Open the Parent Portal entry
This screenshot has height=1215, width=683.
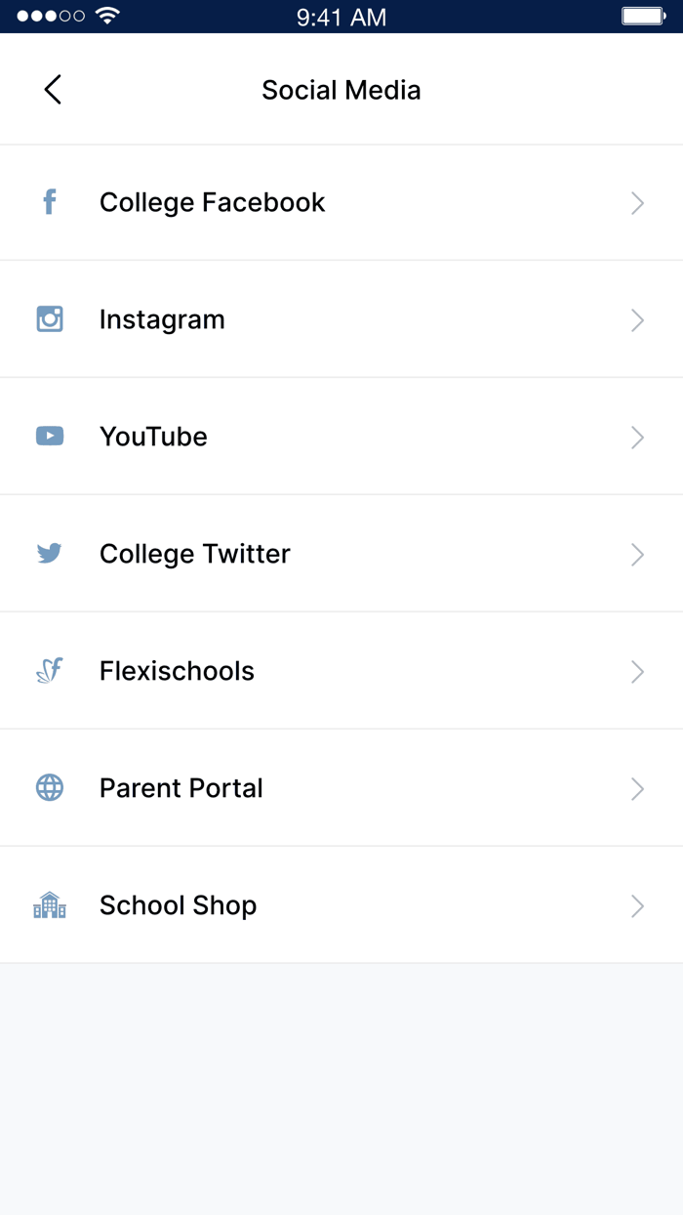click(x=341, y=788)
